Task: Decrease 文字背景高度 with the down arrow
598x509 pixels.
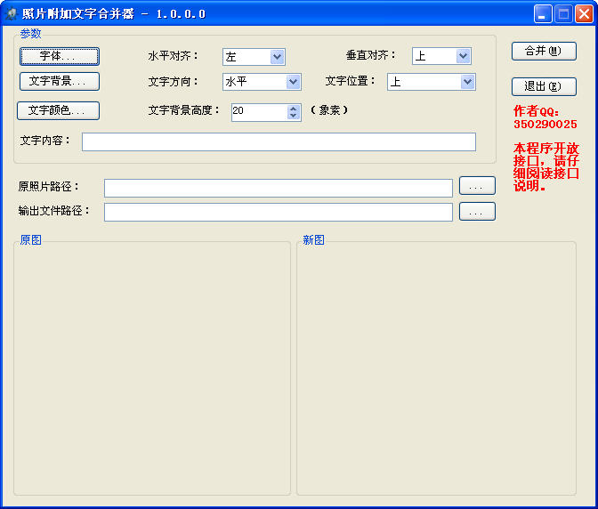Action: point(294,116)
